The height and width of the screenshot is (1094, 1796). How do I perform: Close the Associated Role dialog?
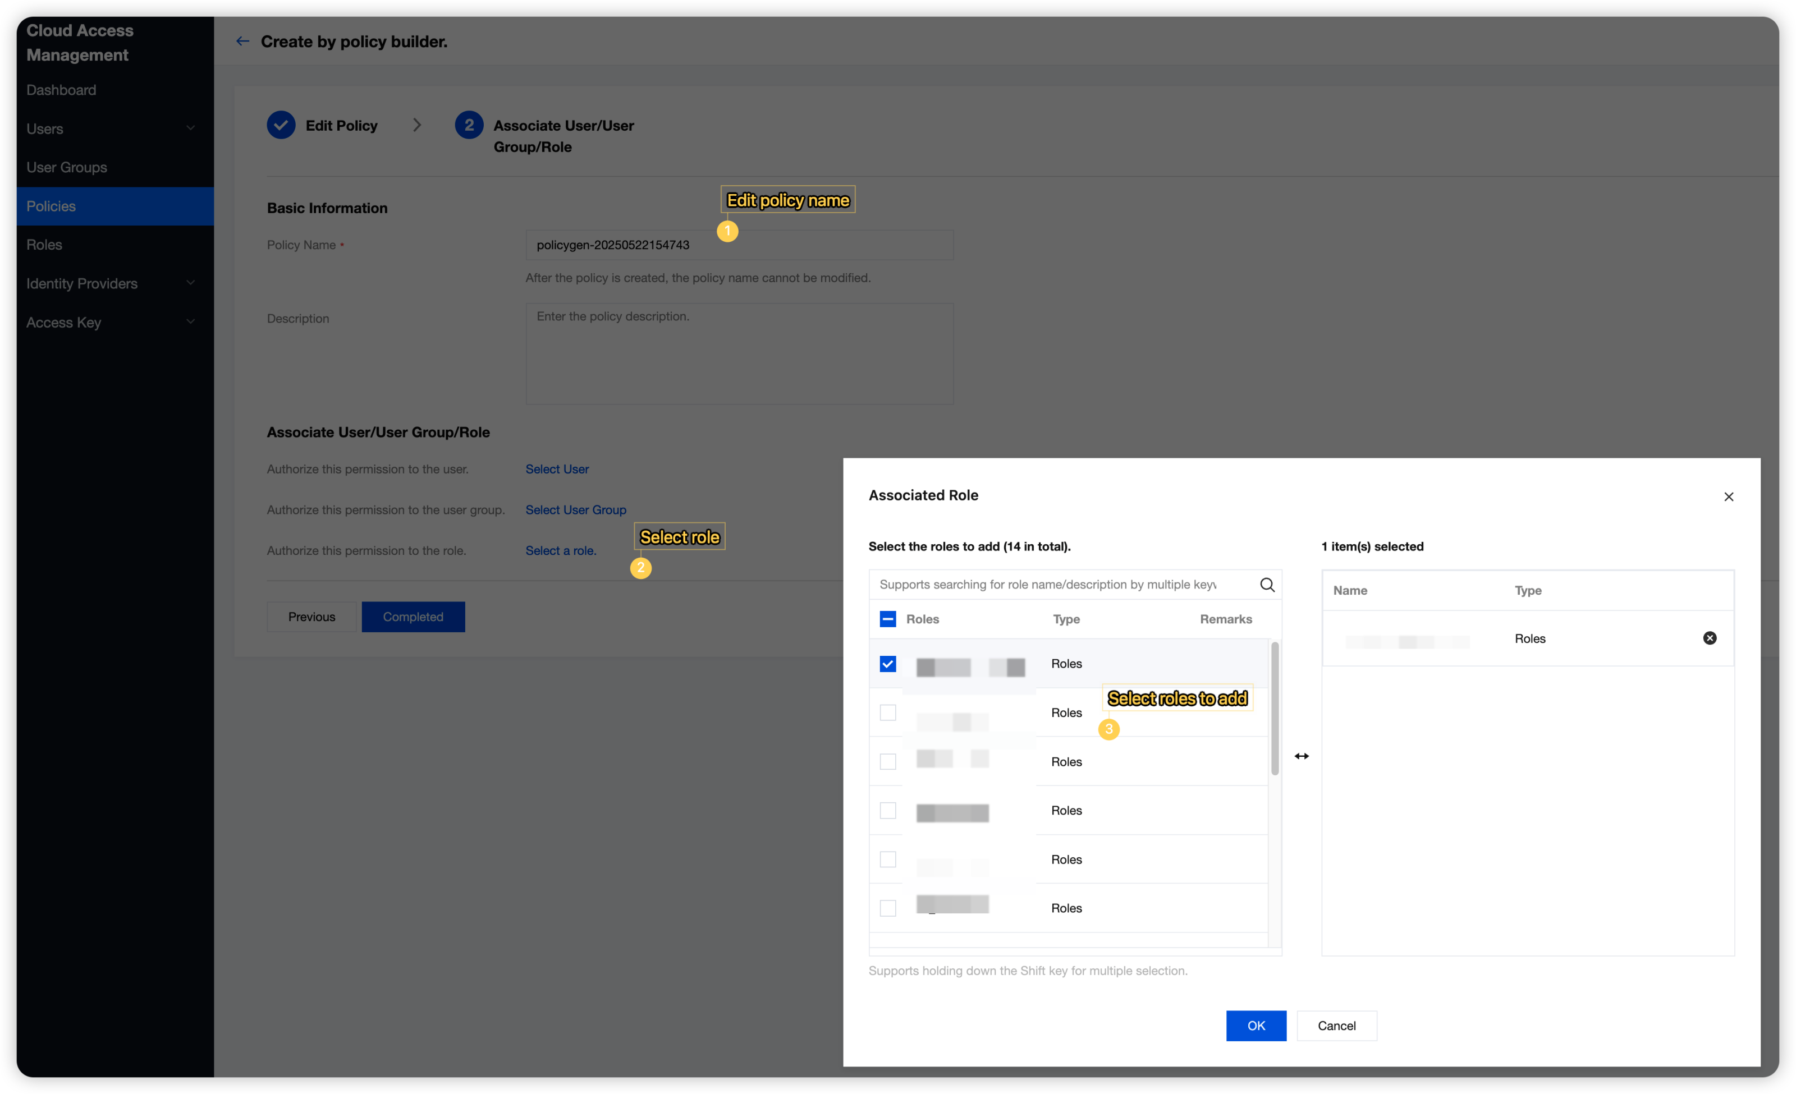tap(1728, 497)
